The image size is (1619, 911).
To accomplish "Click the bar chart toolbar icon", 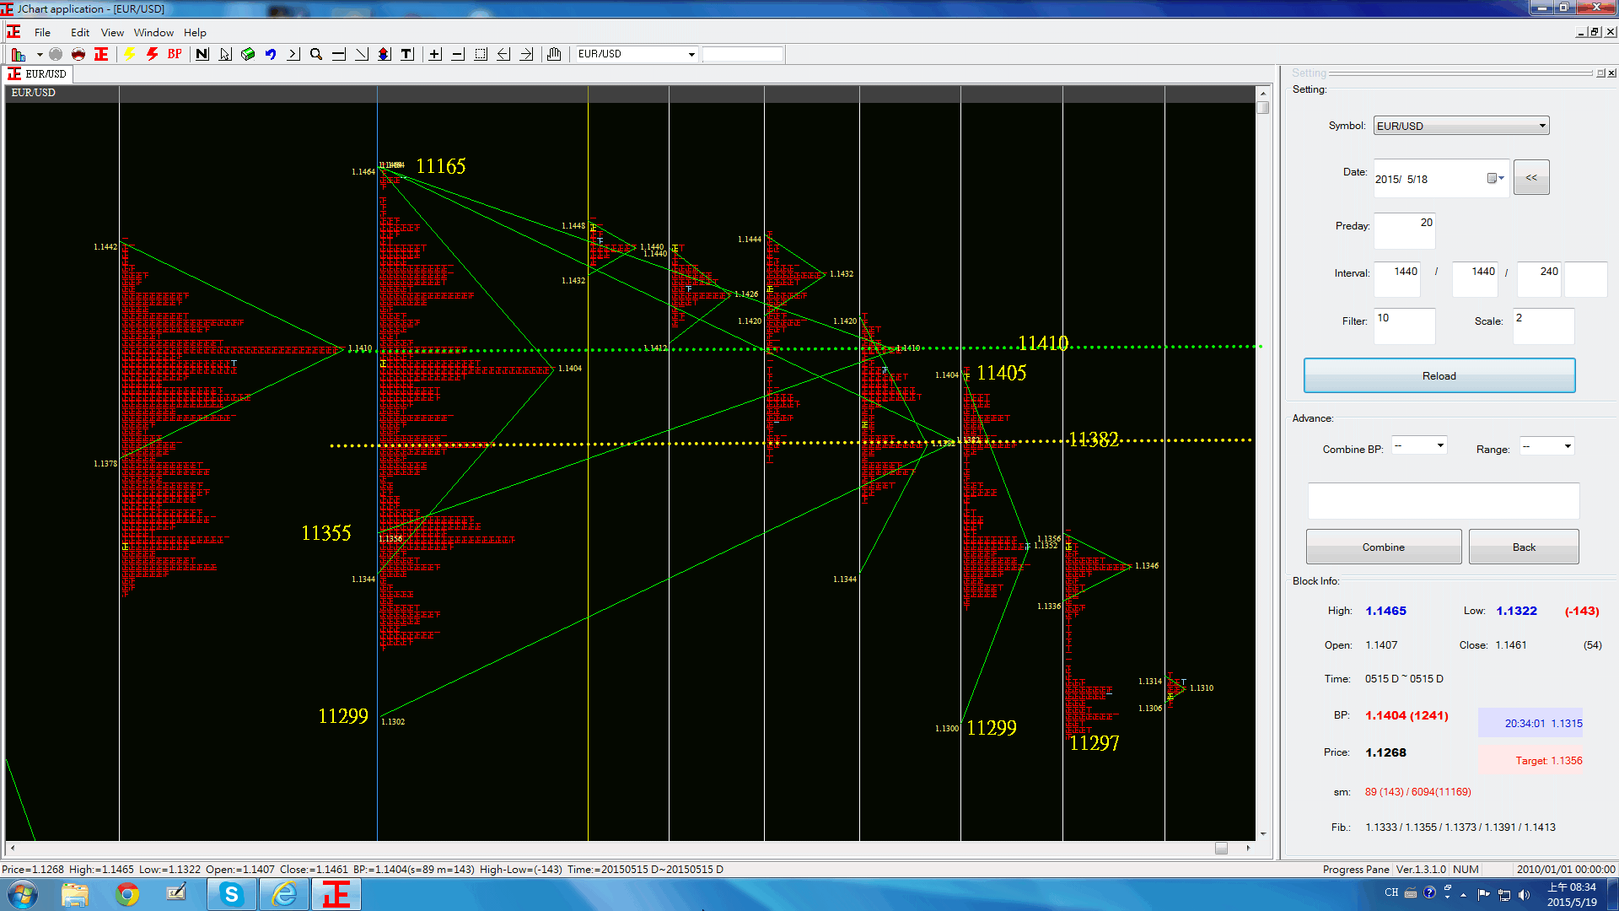I will point(19,55).
